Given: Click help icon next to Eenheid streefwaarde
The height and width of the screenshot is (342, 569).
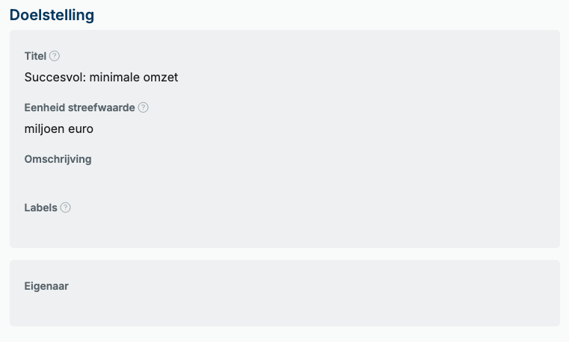Looking at the screenshot, I should point(144,108).
